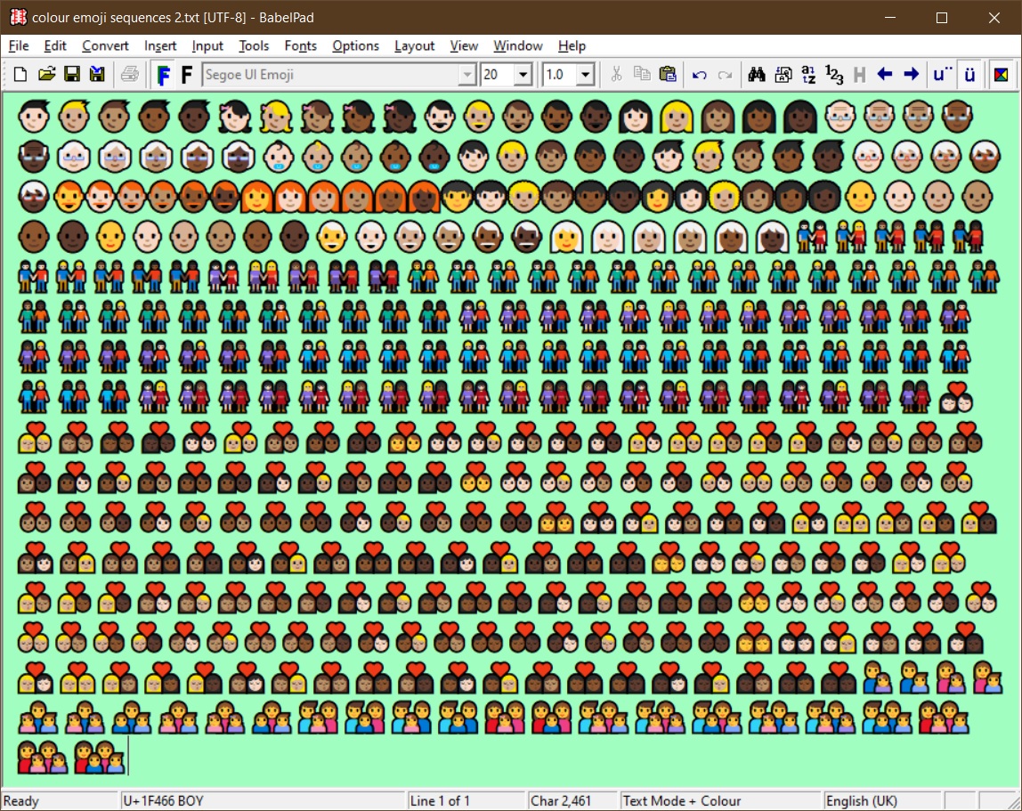This screenshot has width=1022, height=811.
Task: Open the Layout menu
Action: [x=415, y=45]
